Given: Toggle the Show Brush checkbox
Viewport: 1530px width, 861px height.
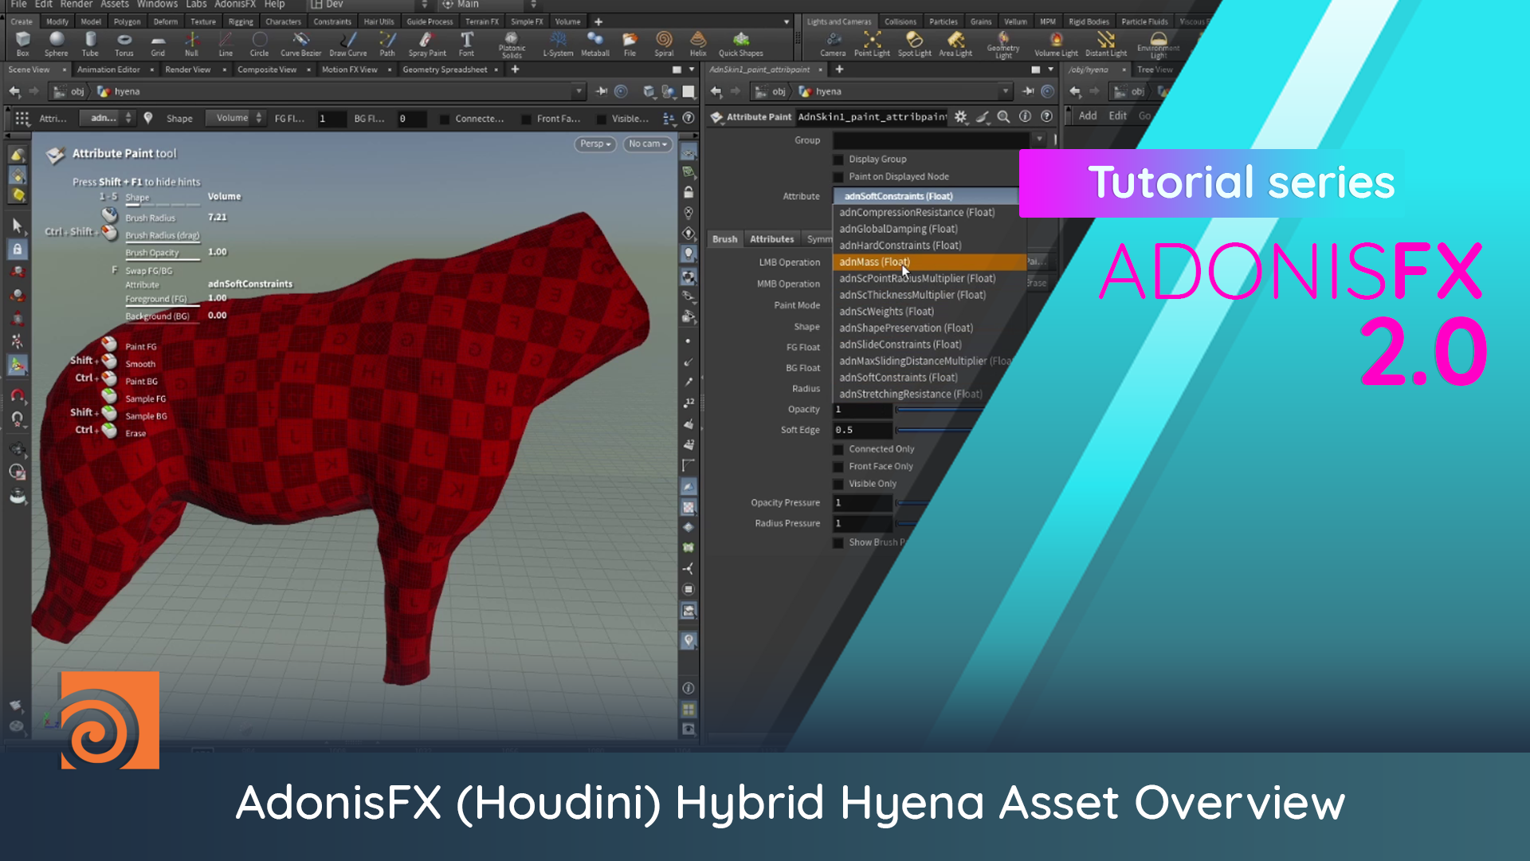Looking at the screenshot, I should [x=838, y=543].
